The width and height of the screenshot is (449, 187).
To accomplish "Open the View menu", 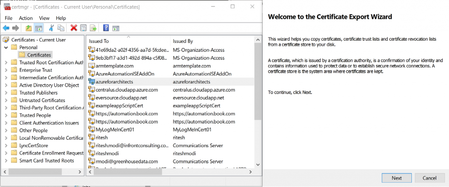I will [44, 18].
